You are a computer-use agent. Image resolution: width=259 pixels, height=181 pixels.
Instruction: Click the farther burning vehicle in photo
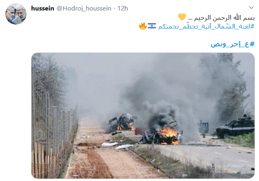(122, 122)
